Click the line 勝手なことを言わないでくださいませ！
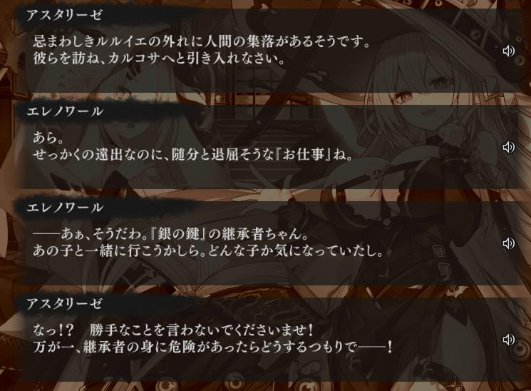Screen dimensions: 531x391 pos(202,330)
